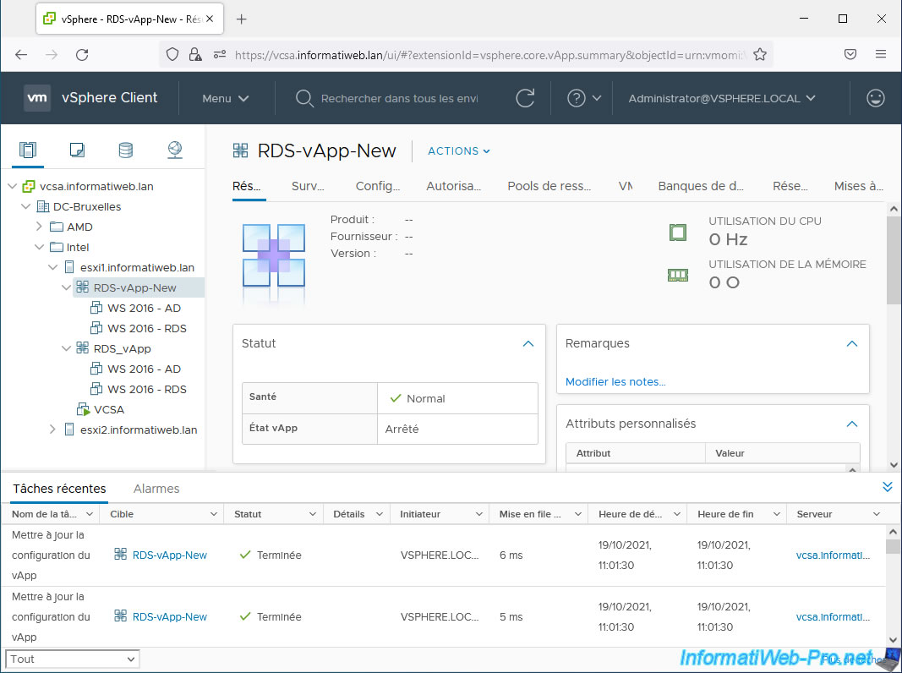
Task: Click the browser address bar URL
Action: [x=490, y=55]
